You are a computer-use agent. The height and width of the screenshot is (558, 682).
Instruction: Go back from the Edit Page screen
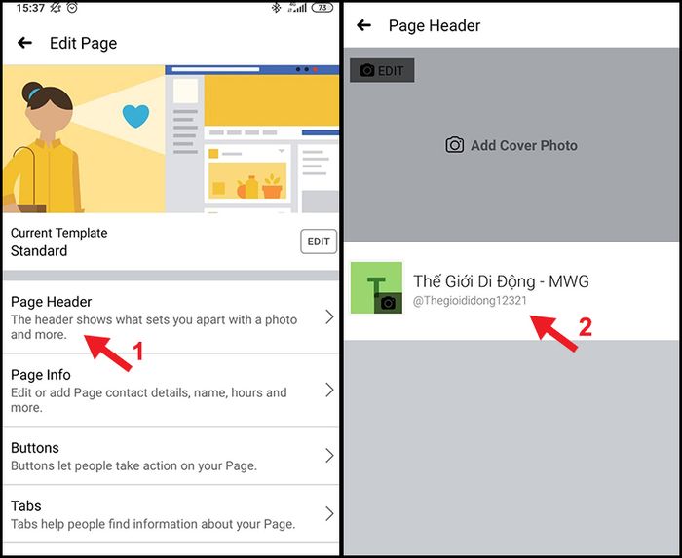point(24,43)
